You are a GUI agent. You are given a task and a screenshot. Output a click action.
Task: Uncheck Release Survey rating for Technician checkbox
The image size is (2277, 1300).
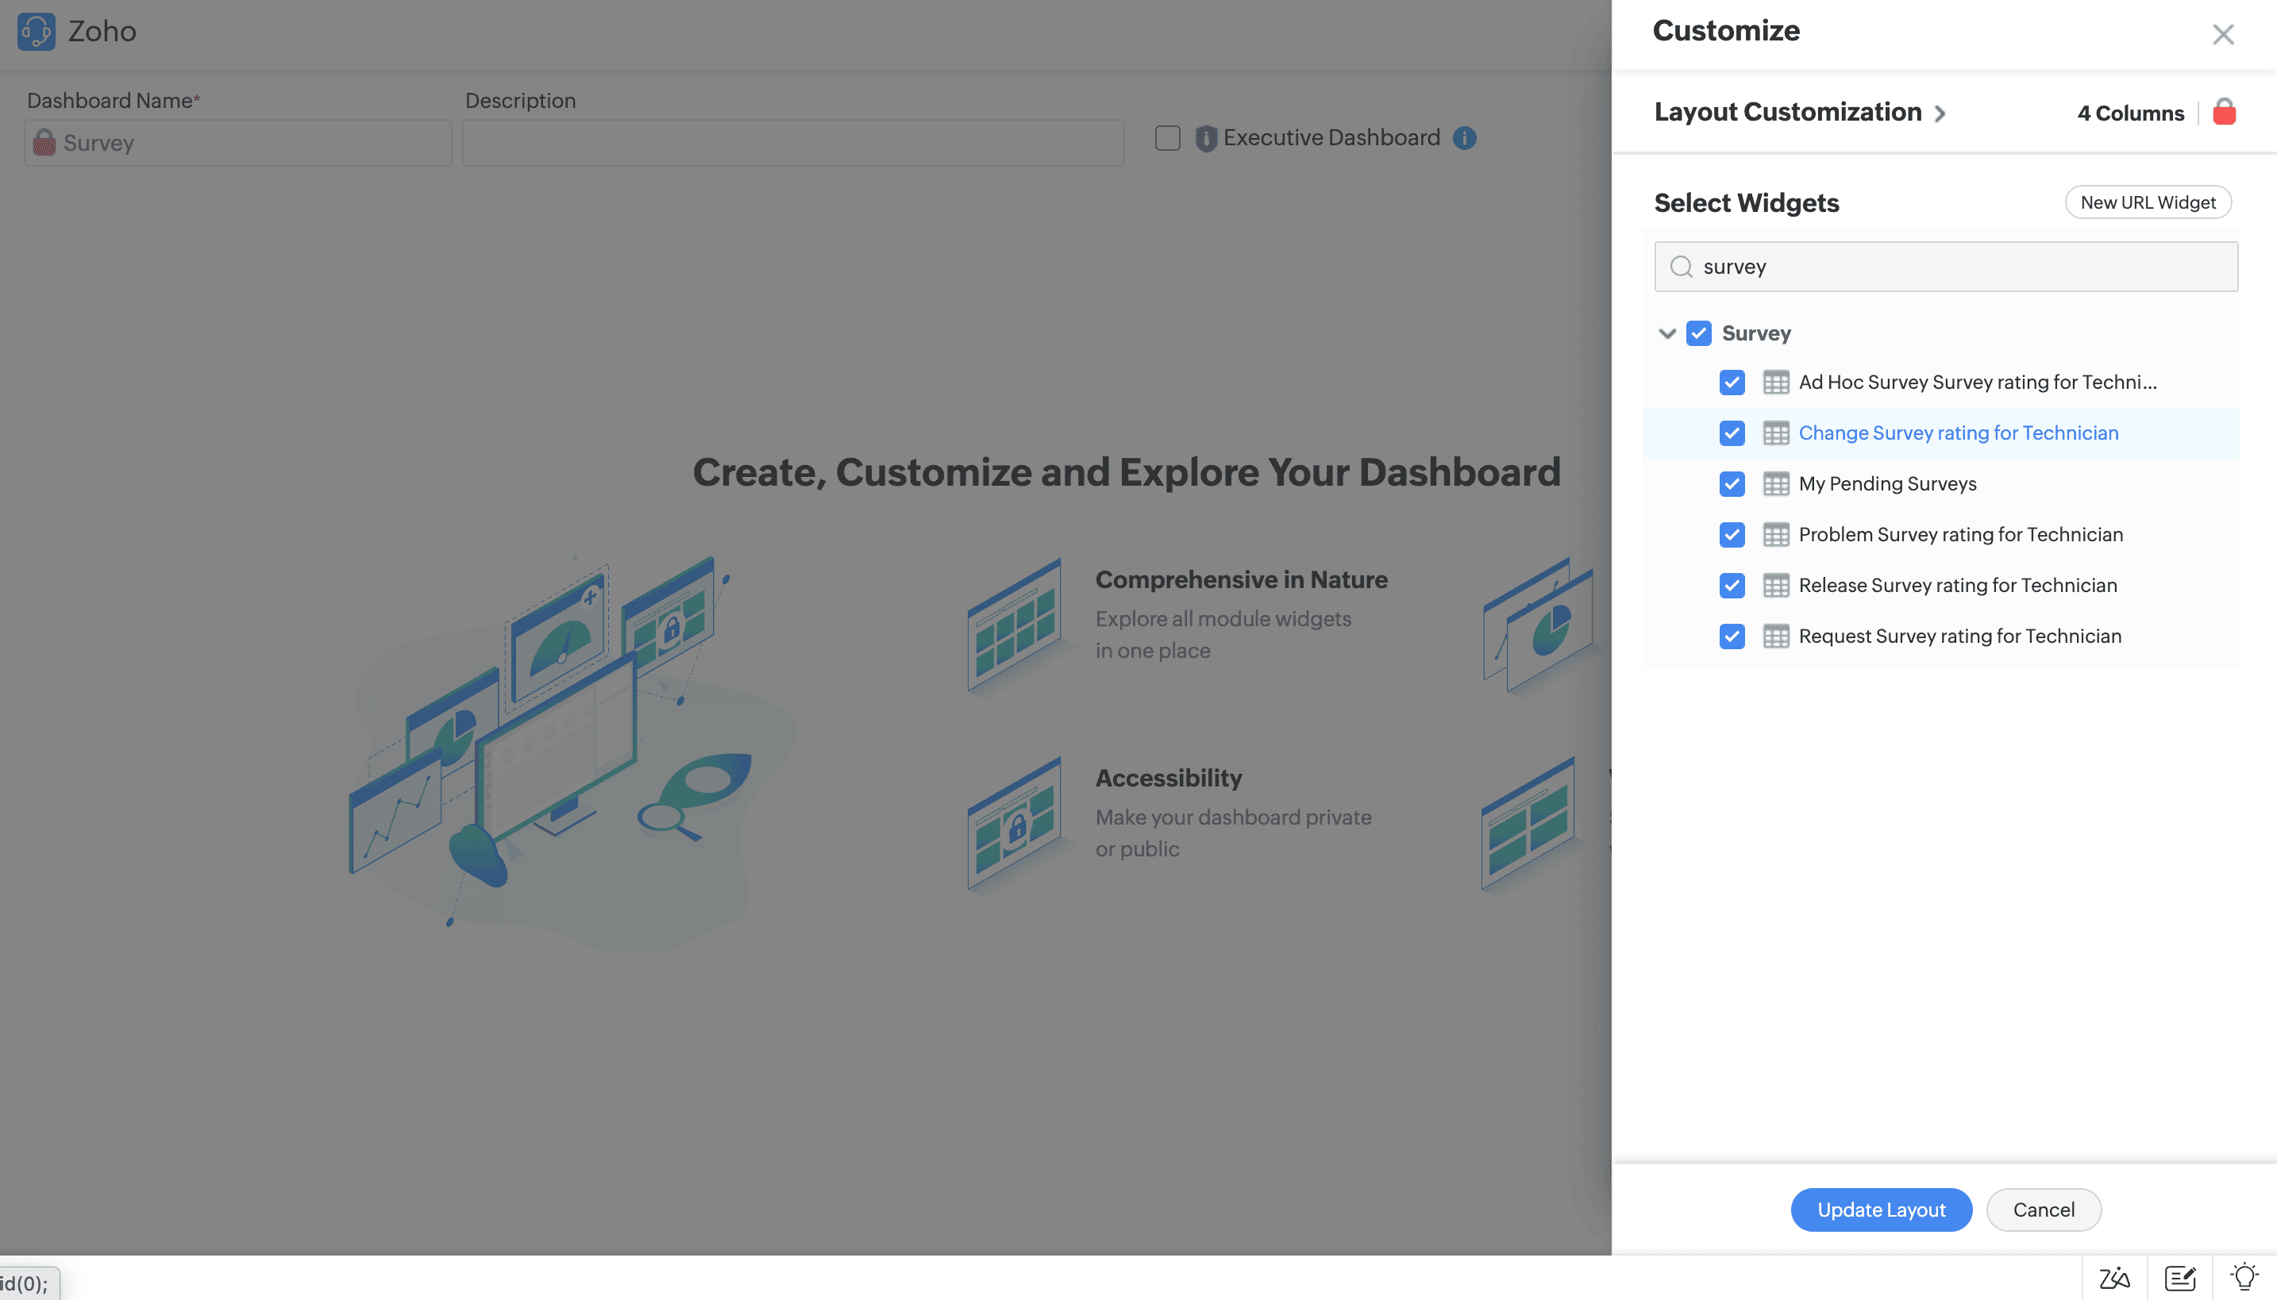1732,586
